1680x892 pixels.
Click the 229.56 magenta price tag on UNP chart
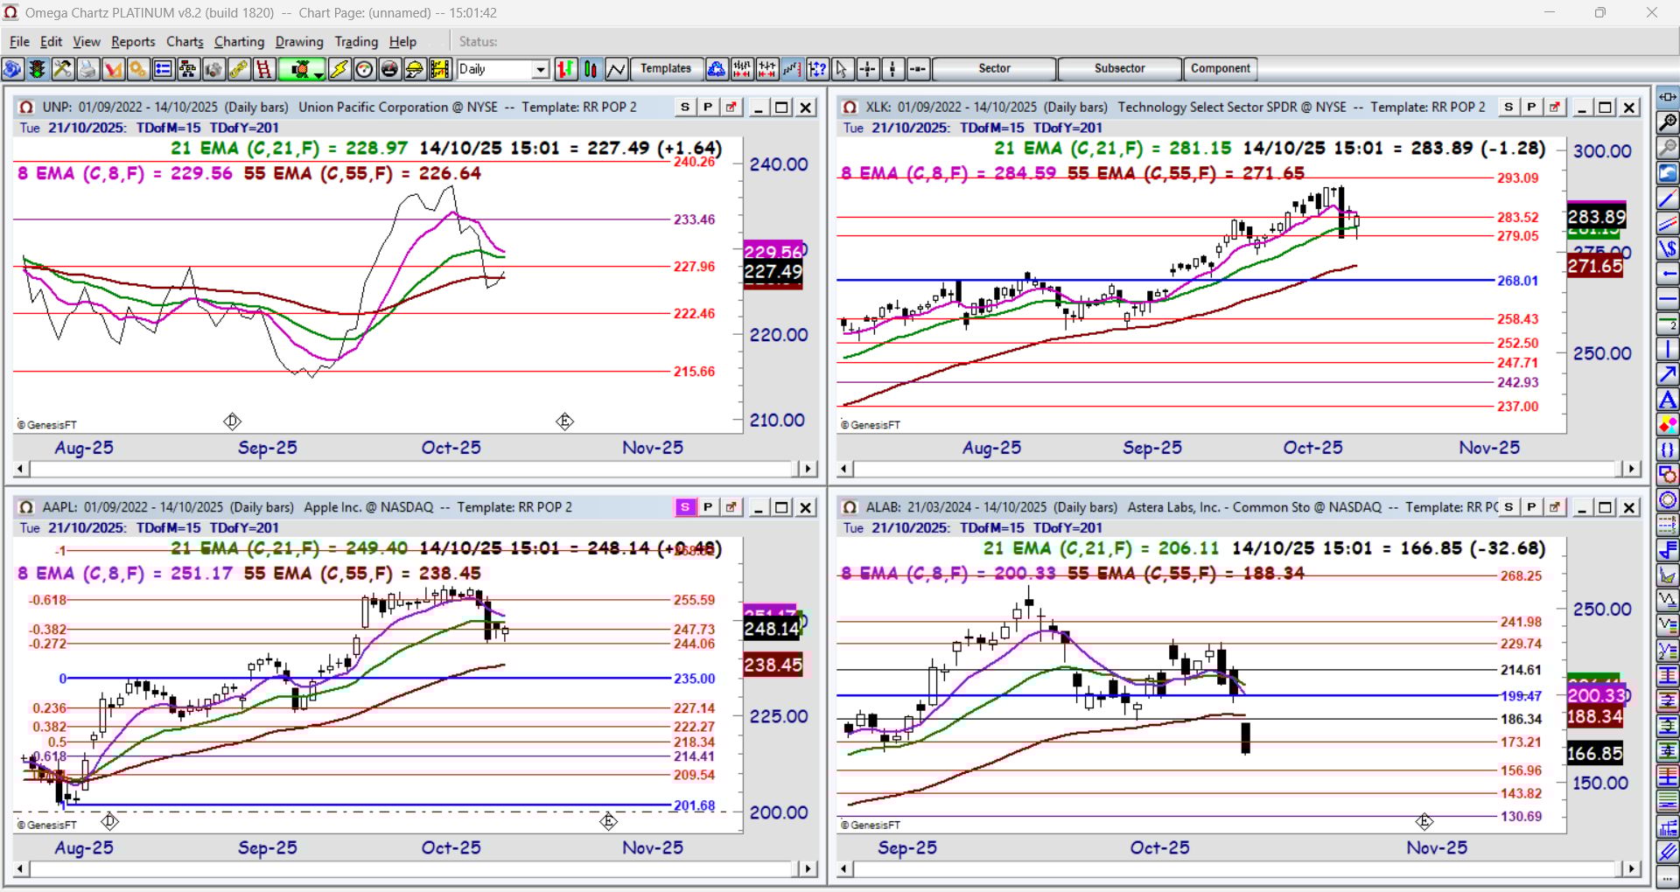pos(773,252)
